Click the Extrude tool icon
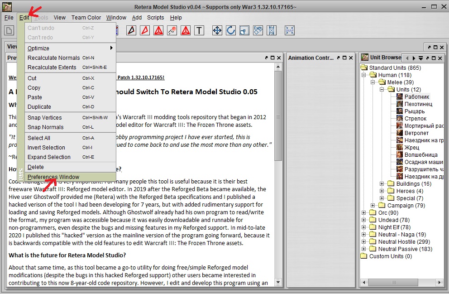 (x=258, y=30)
